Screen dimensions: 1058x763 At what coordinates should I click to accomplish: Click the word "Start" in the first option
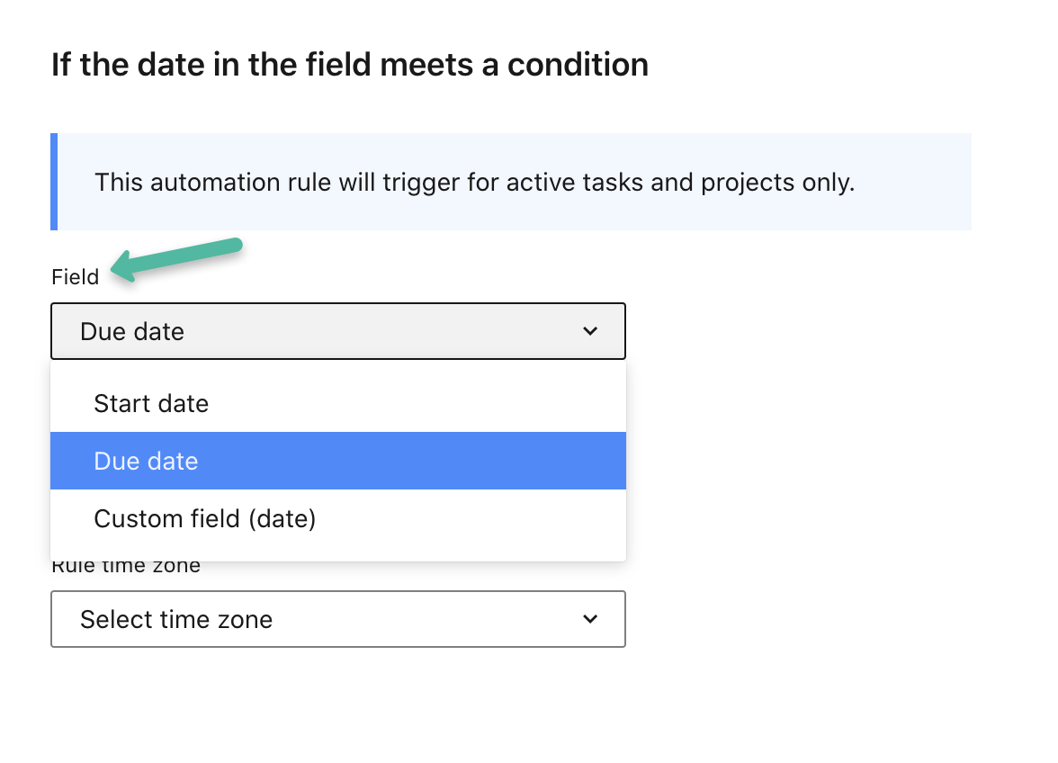[120, 403]
